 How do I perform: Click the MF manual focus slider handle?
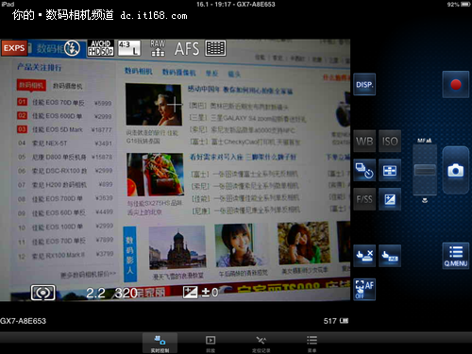tap(425, 170)
